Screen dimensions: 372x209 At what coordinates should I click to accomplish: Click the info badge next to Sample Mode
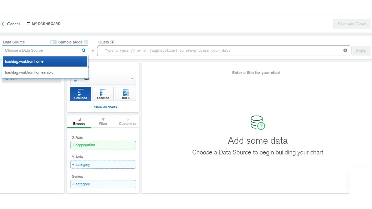pos(86,42)
